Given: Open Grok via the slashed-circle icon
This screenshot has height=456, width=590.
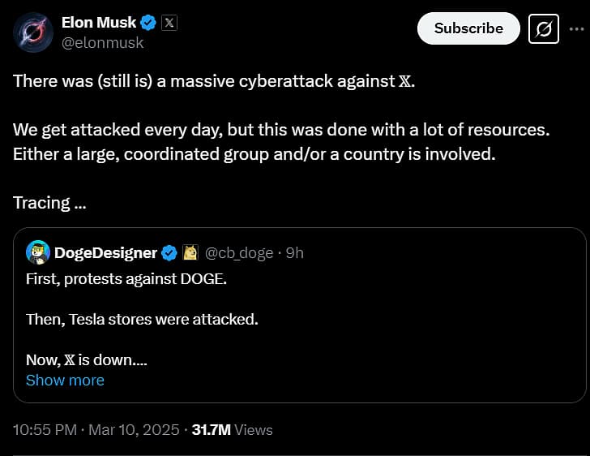Looking at the screenshot, I should [544, 28].
